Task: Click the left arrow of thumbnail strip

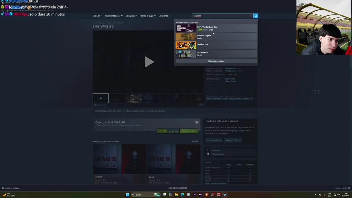Action: [95, 105]
